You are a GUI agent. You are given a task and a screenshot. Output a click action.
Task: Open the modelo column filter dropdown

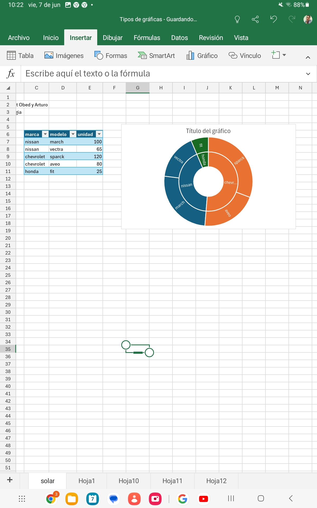point(73,134)
